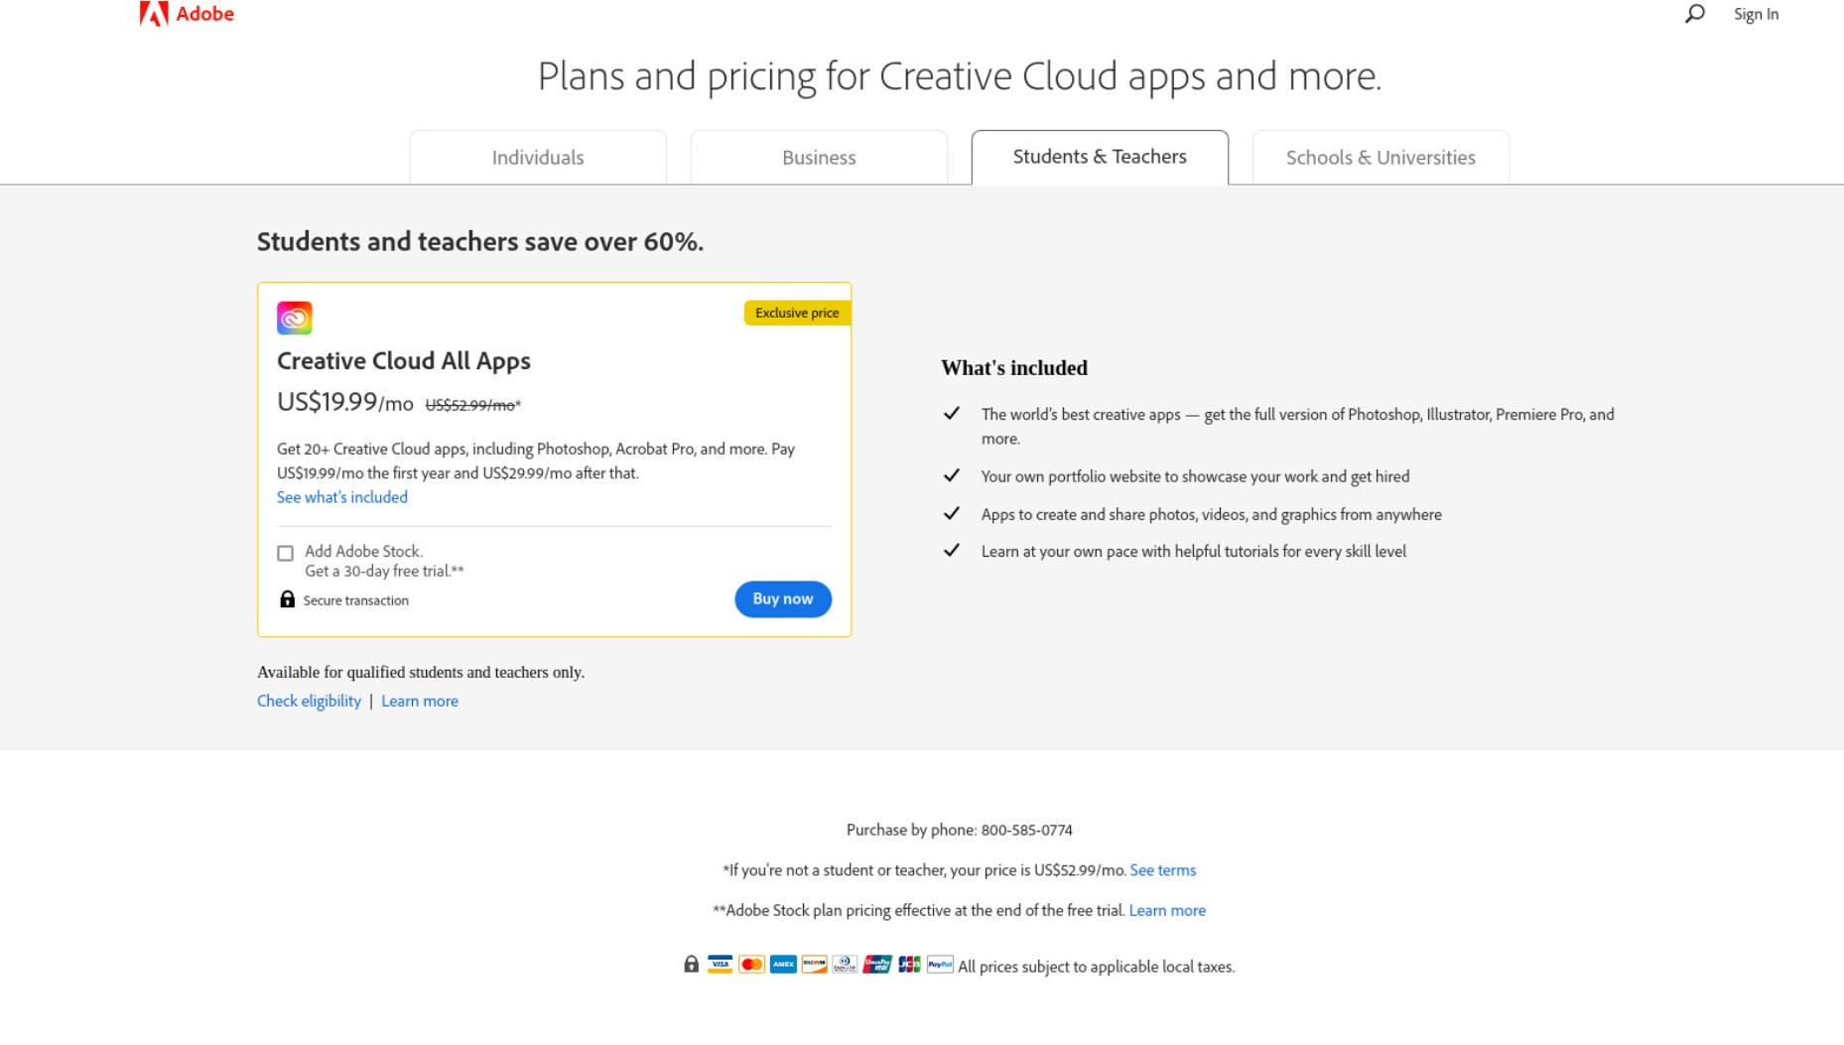Click the Visa card icon

pyautogui.click(x=720, y=965)
